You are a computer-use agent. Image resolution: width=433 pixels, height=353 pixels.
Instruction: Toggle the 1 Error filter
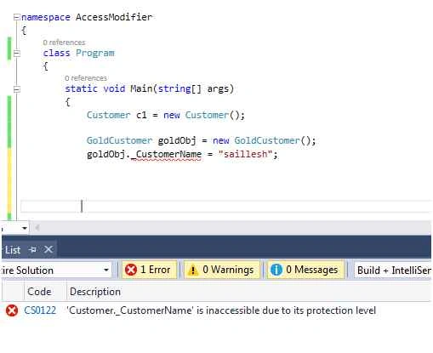(x=150, y=270)
